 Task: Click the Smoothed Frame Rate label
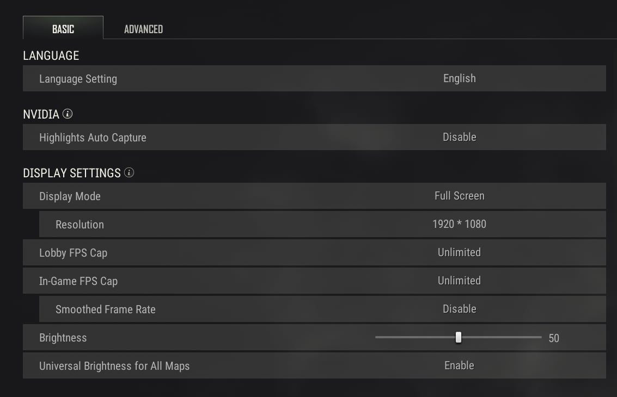106,309
